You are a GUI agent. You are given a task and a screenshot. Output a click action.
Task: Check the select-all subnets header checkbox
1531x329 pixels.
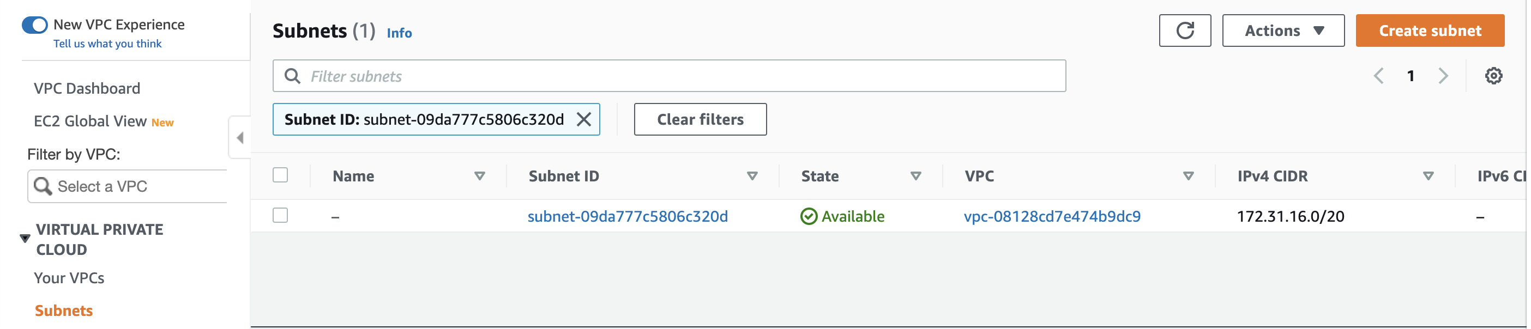pos(281,176)
